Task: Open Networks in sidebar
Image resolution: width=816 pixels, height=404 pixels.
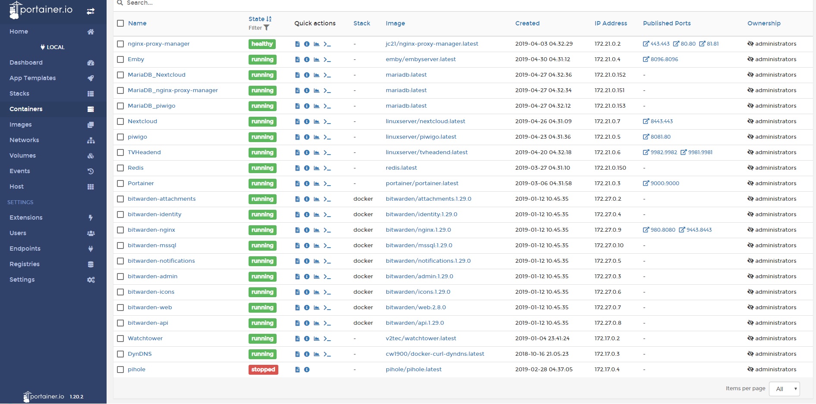Action: 53,140
